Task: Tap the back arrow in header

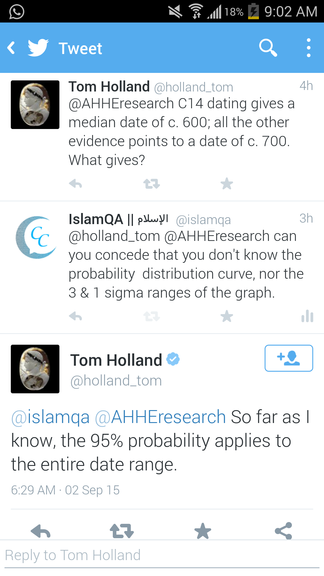Action: 11,48
